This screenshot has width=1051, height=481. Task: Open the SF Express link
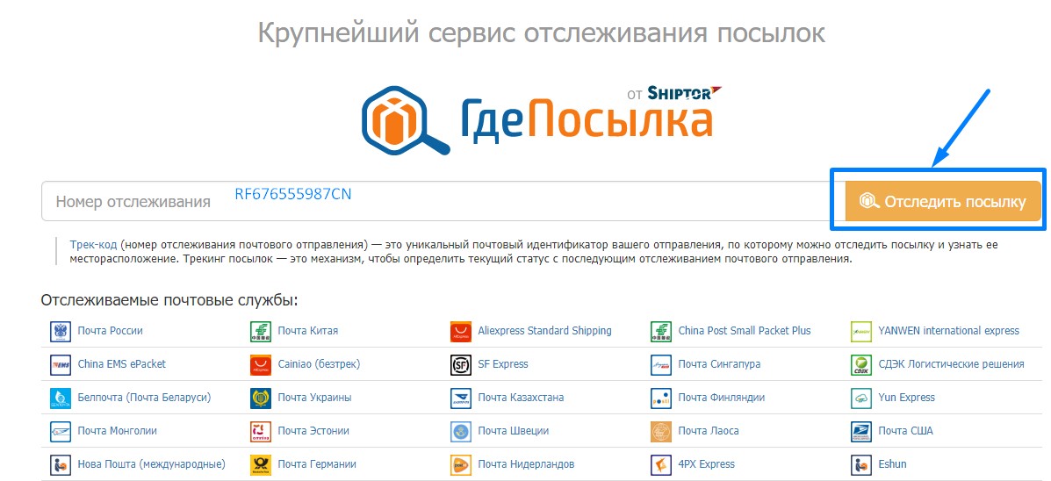[x=503, y=364]
